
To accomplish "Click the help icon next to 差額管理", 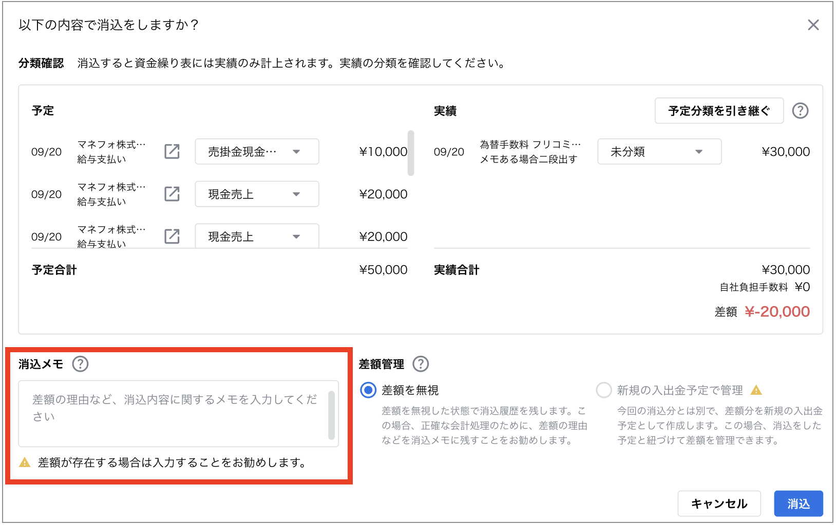I will (421, 364).
